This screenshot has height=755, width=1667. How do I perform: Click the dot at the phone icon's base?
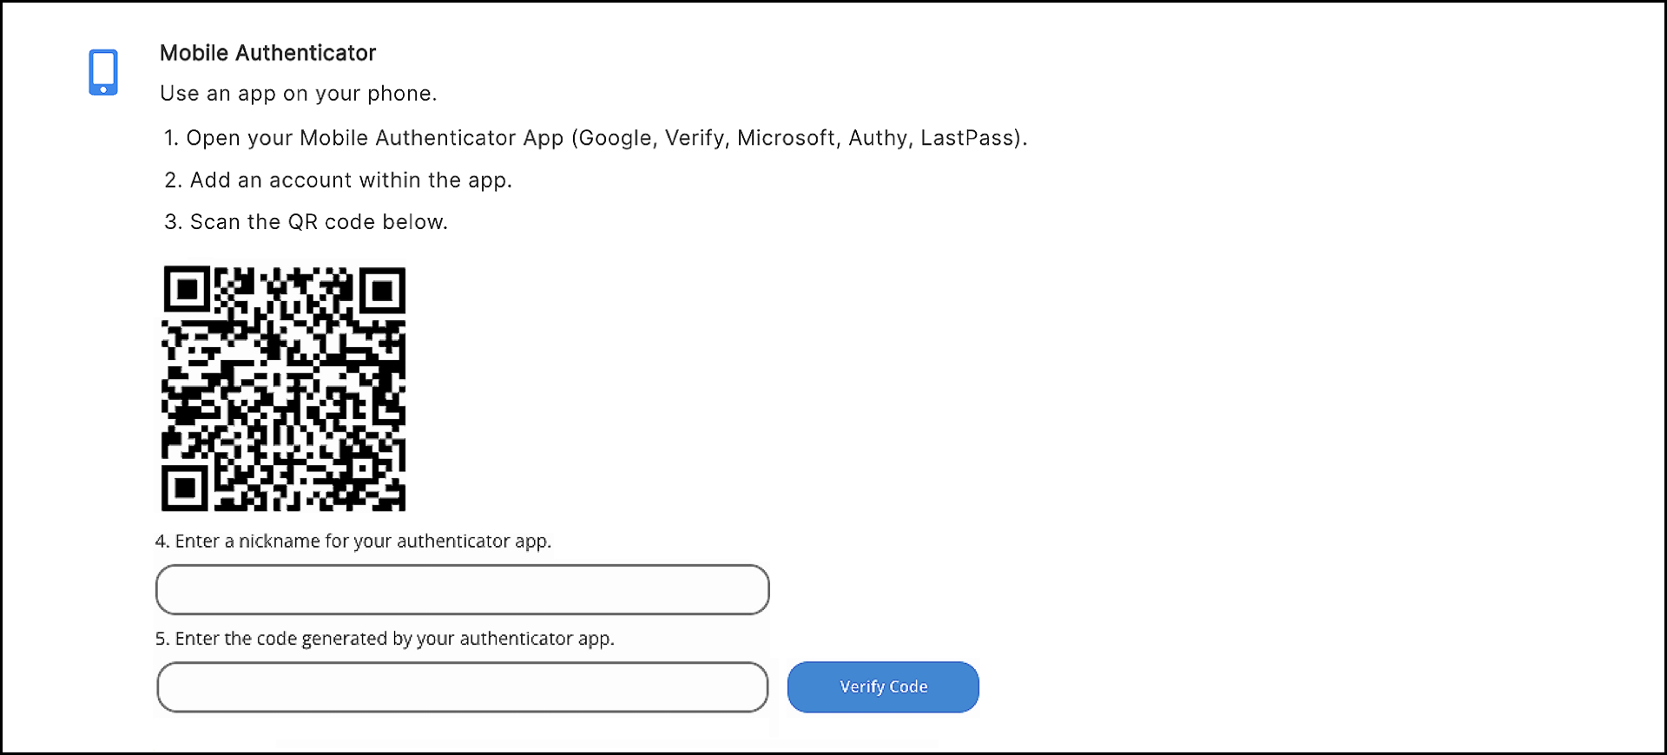point(102,89)
